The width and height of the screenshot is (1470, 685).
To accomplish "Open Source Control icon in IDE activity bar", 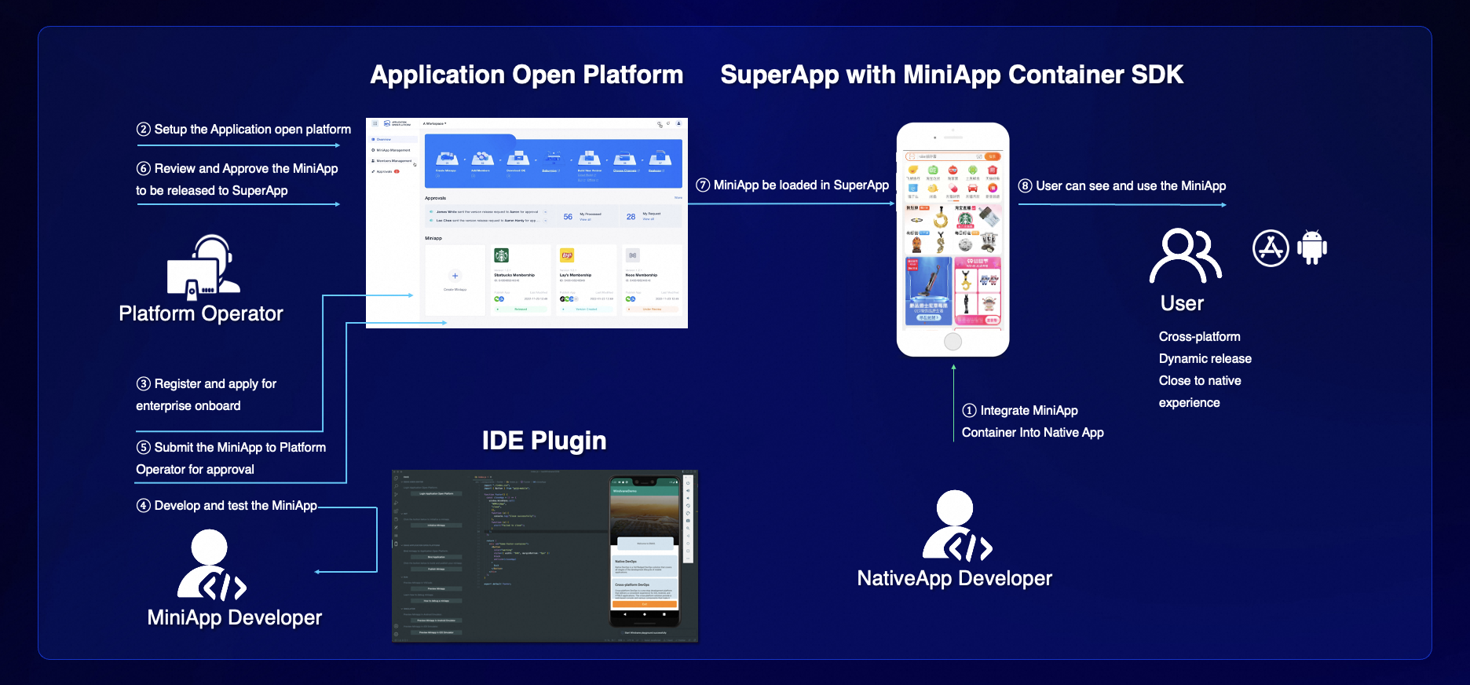I will (x=396, y=494).
